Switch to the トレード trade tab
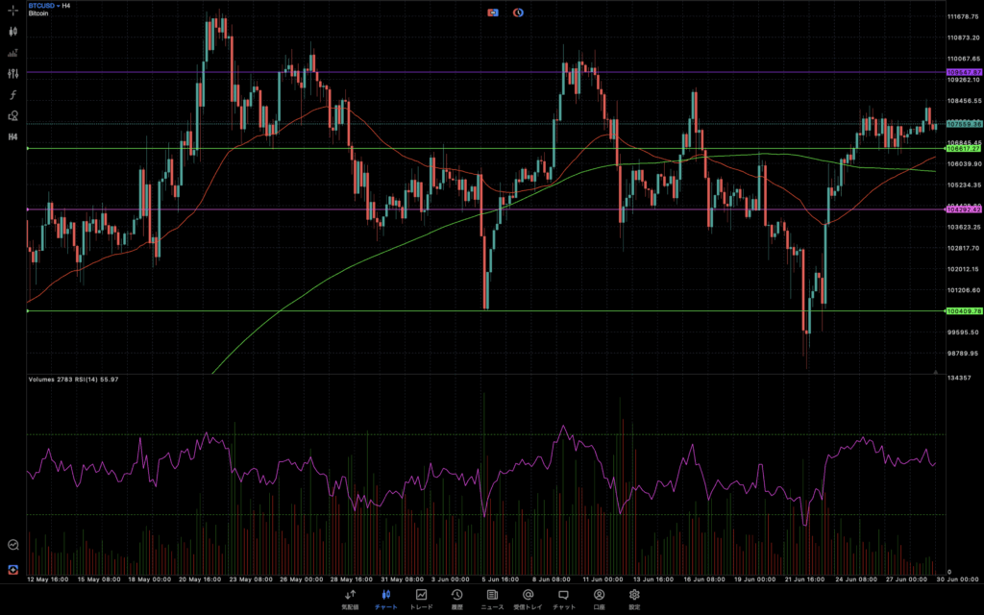 pyautogui.click(x=421, y=600)
